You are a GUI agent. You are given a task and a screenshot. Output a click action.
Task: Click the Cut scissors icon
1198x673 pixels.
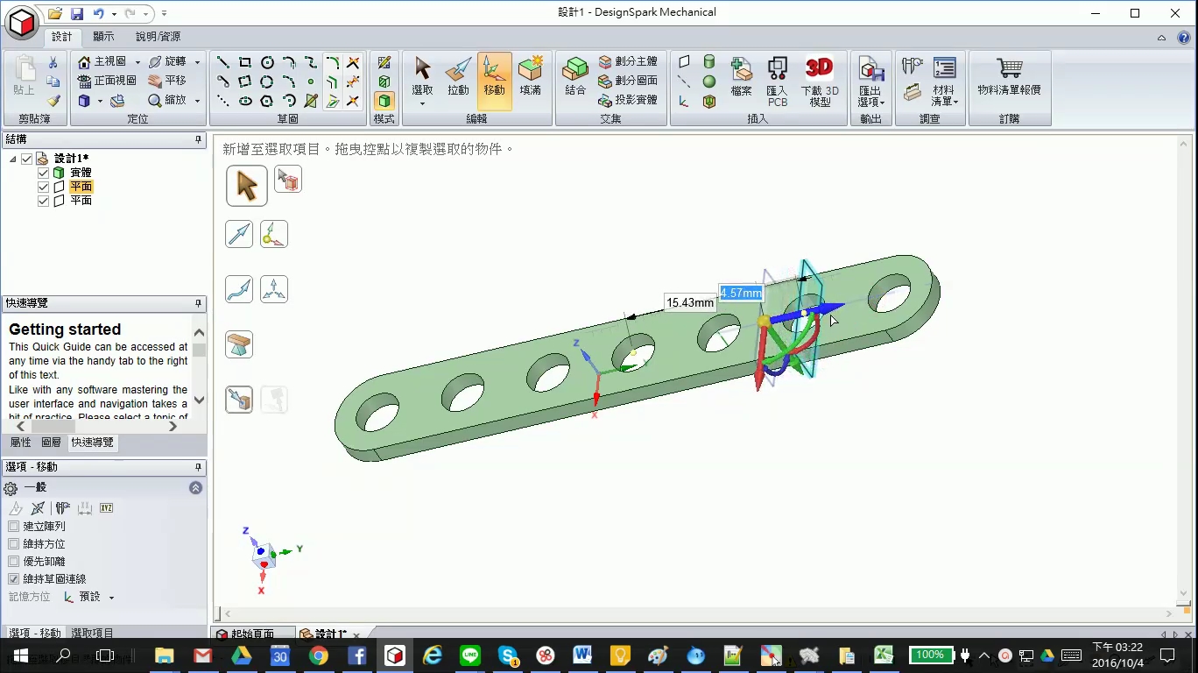click(x=53, y=62)
